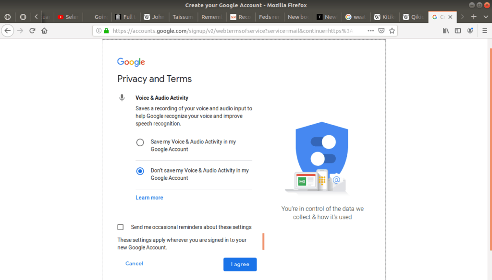This screenshot has width=492, height=280.
Task: Click the first globe pinned tab
Action: tap(8, 17)
